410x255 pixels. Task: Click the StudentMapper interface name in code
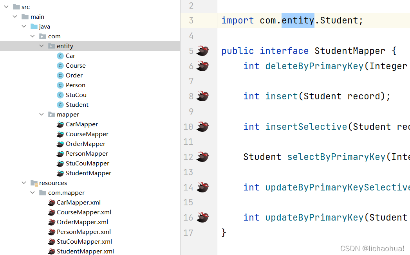350,51
